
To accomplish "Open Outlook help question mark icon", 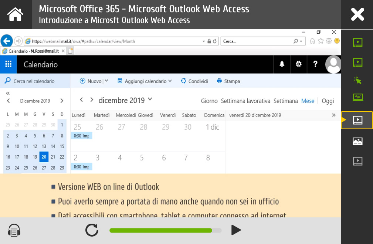I will (315, 64).
